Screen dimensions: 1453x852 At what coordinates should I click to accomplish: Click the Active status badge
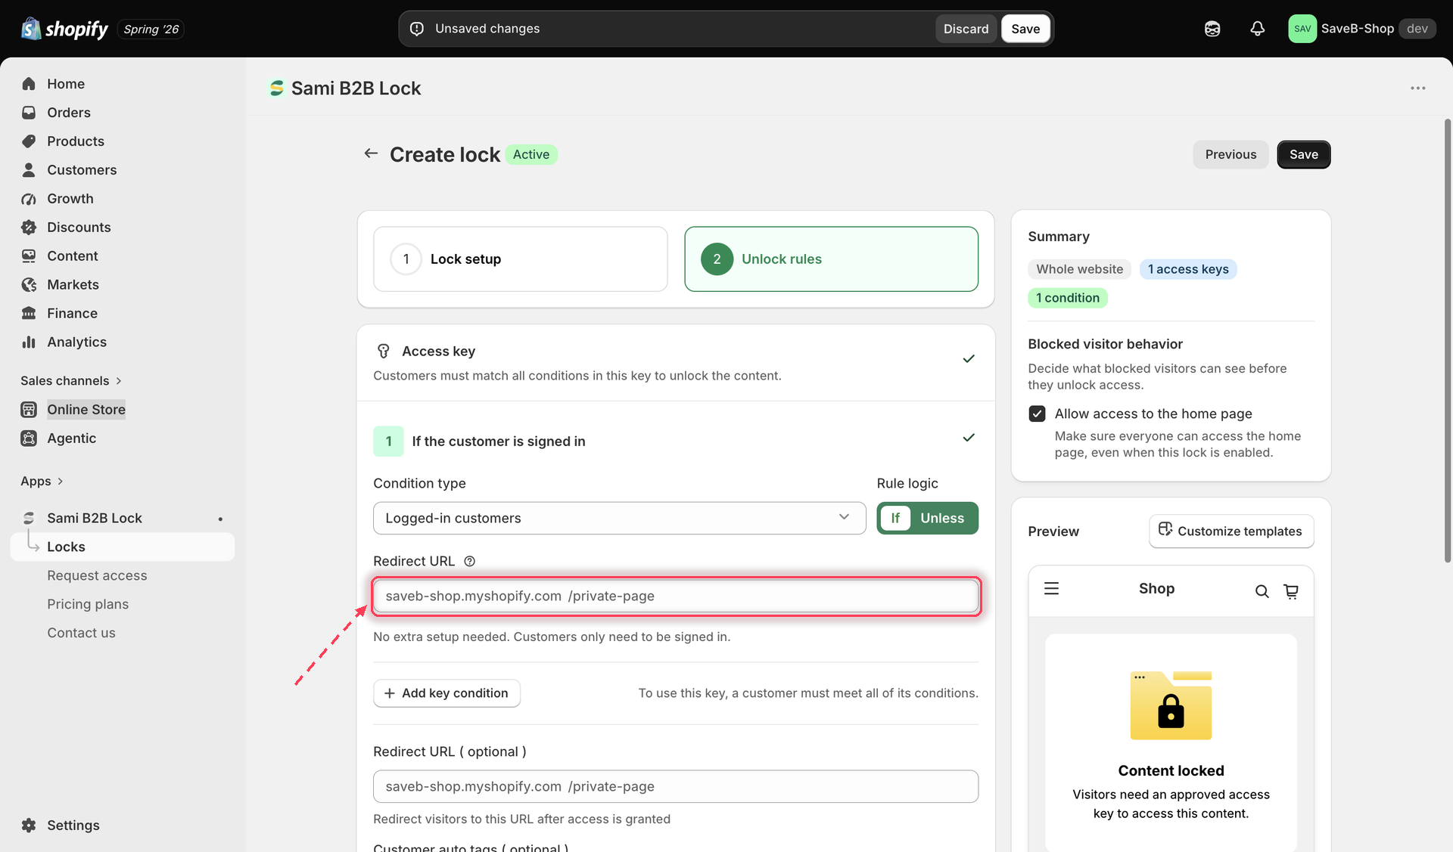click(x=530, y=154)
